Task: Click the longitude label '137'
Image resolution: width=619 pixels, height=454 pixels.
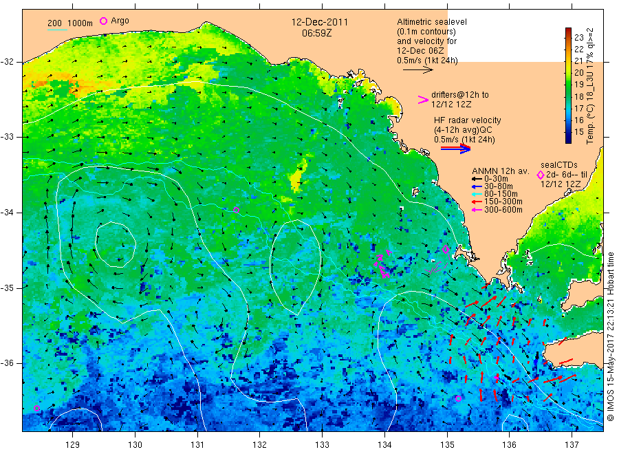Action: tap(572, 444)
